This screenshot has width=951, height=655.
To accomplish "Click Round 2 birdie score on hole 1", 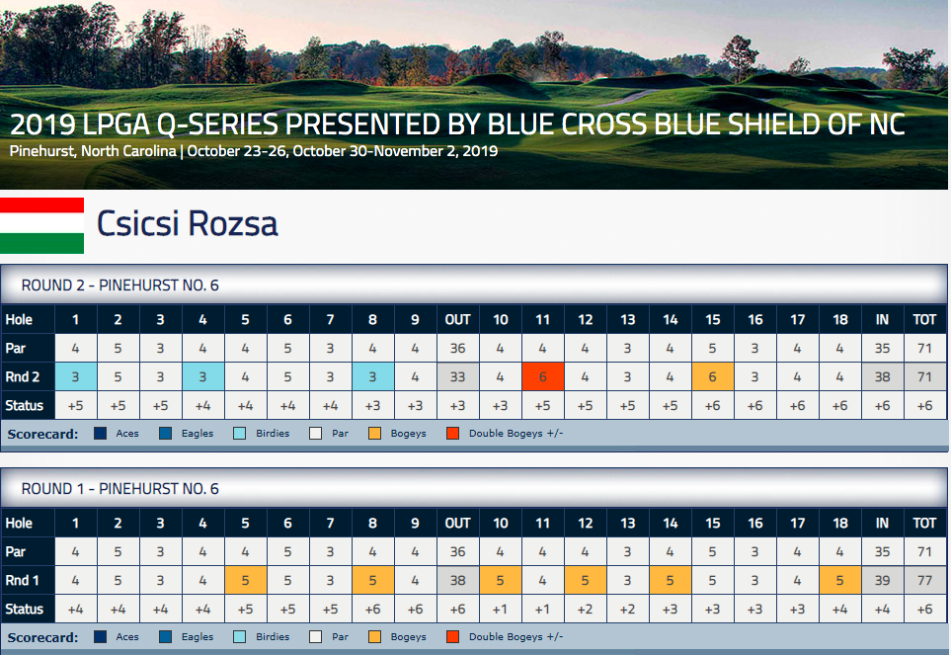I will point(76,376).
